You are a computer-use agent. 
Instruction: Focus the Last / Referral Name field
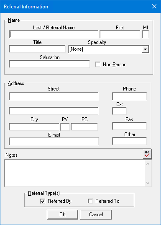click(54, 34)
